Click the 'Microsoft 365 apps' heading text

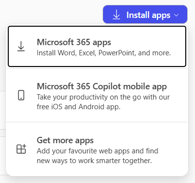[74, 42]
